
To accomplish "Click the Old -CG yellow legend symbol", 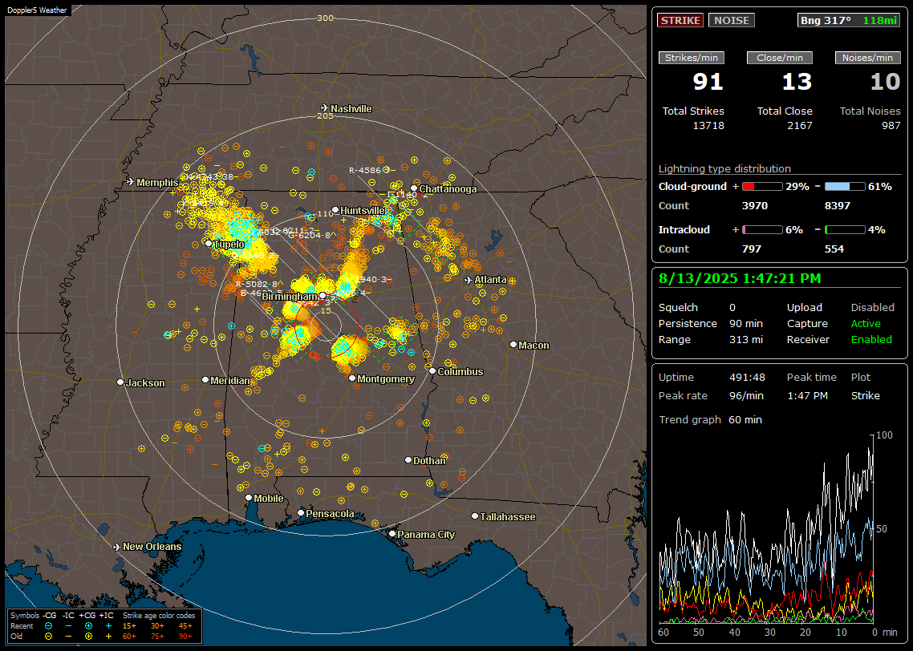I will coord(48,636).
